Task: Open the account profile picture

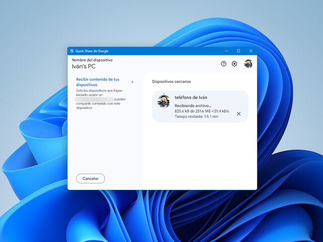Action: point(248,64)
